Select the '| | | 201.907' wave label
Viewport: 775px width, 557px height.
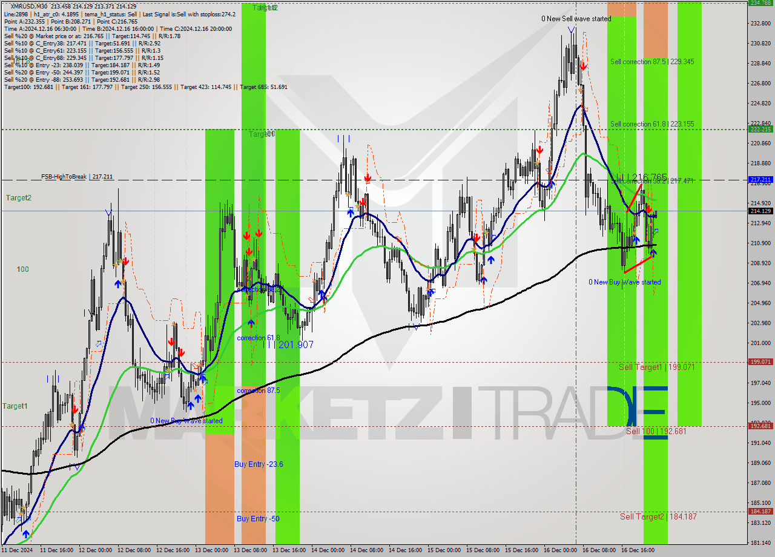pos(288,344)
